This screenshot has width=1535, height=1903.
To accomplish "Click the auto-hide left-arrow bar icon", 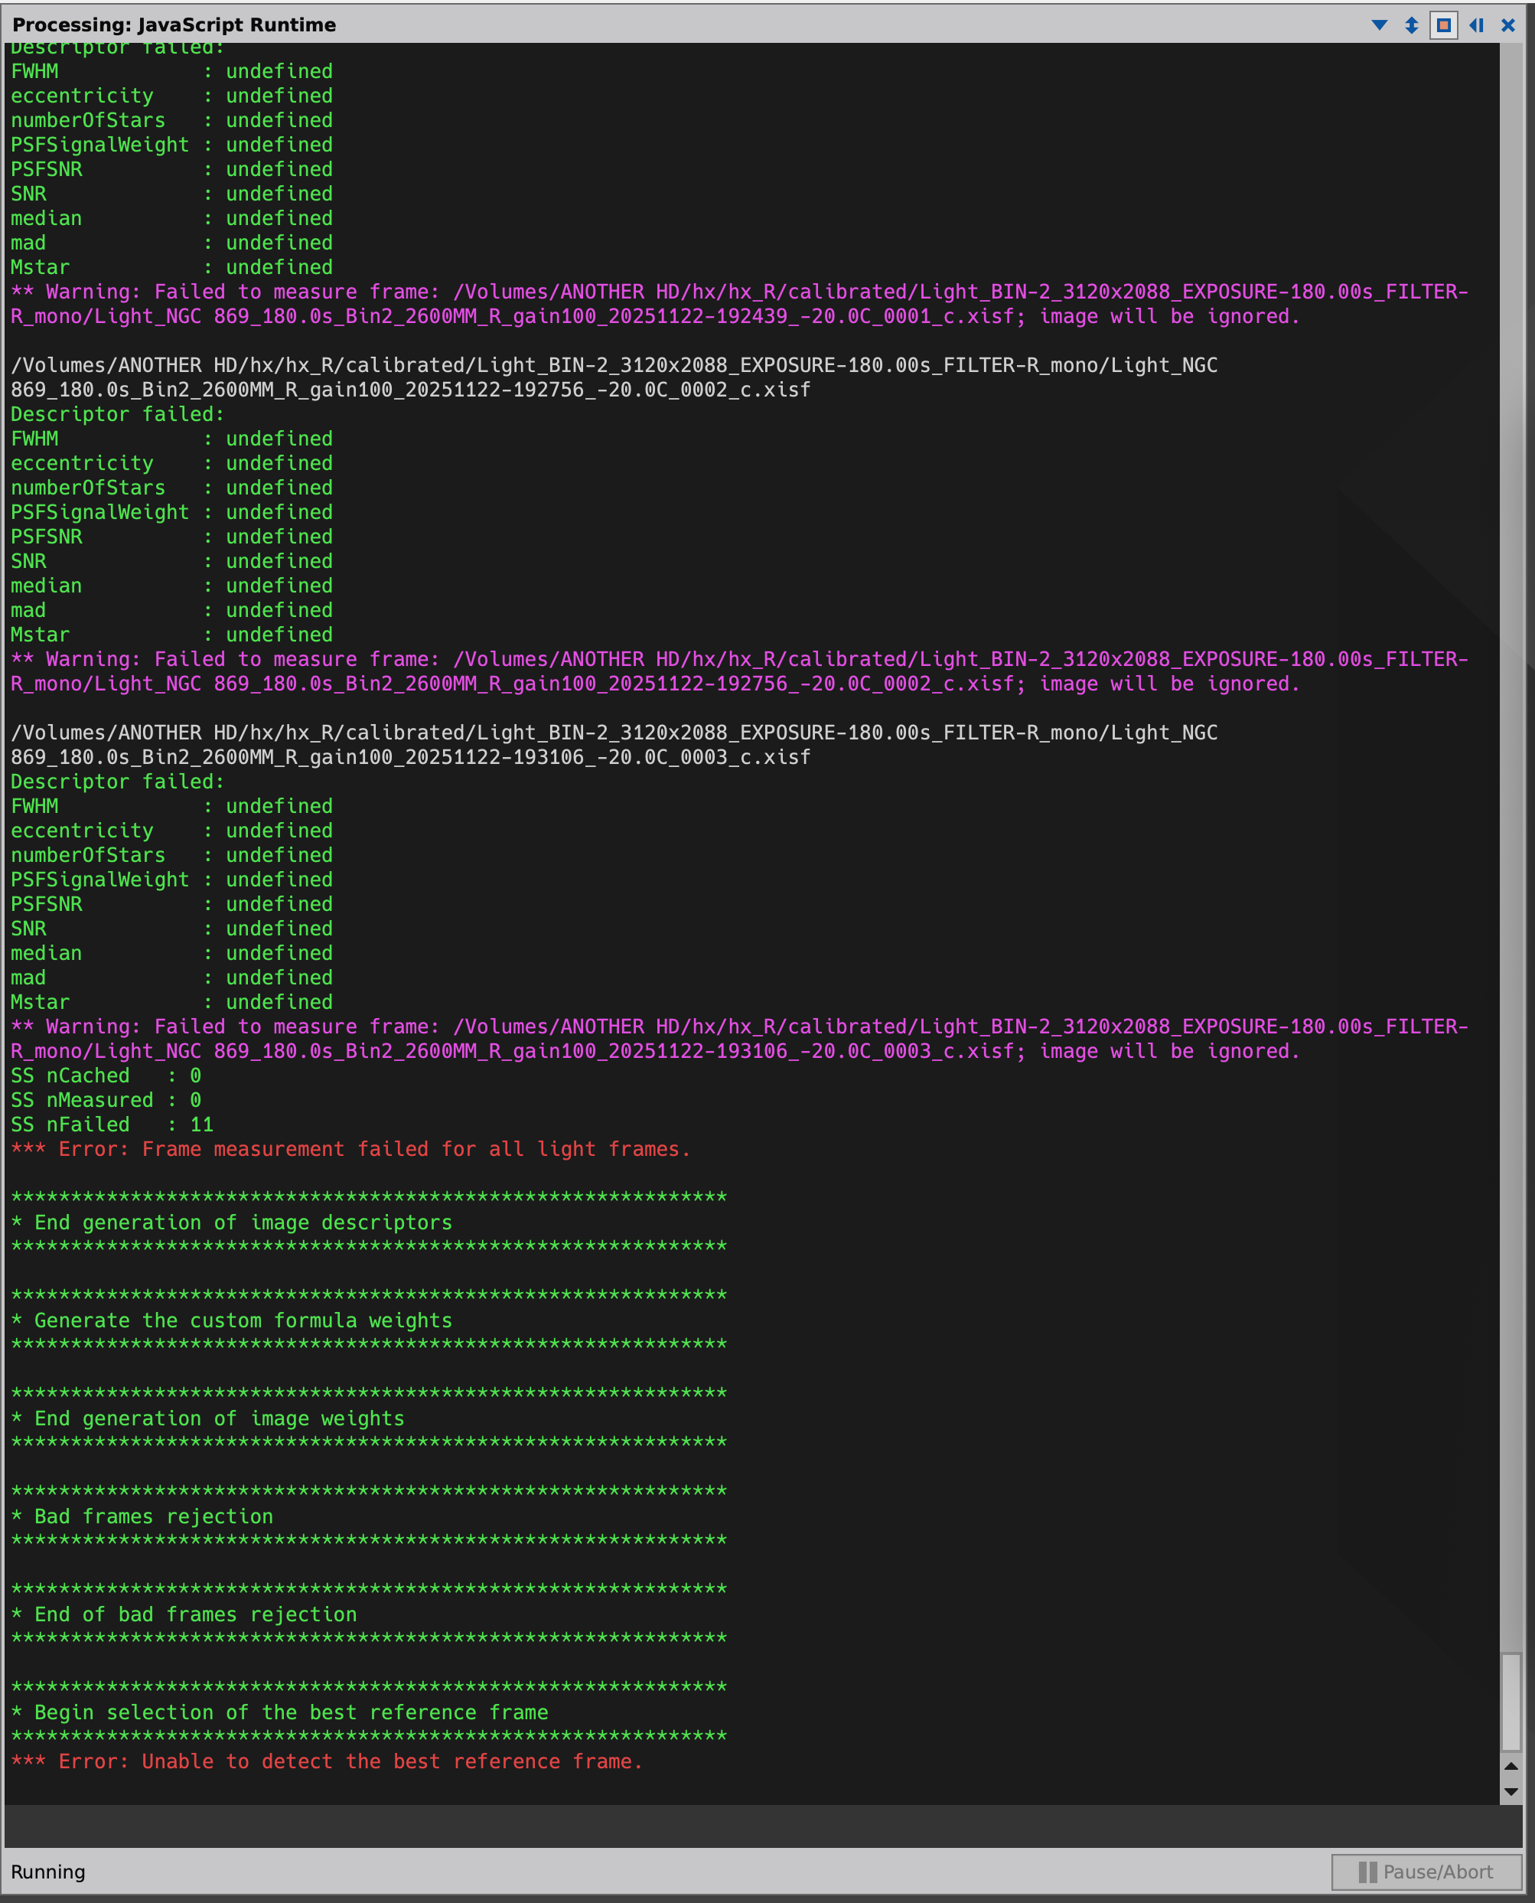I will pos(1476,24).
